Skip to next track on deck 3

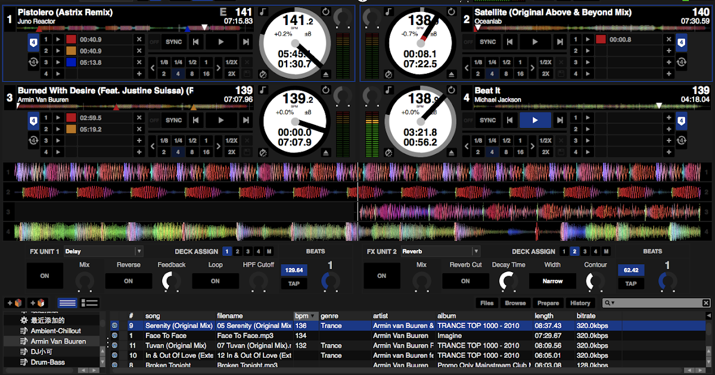pos(245,120)
